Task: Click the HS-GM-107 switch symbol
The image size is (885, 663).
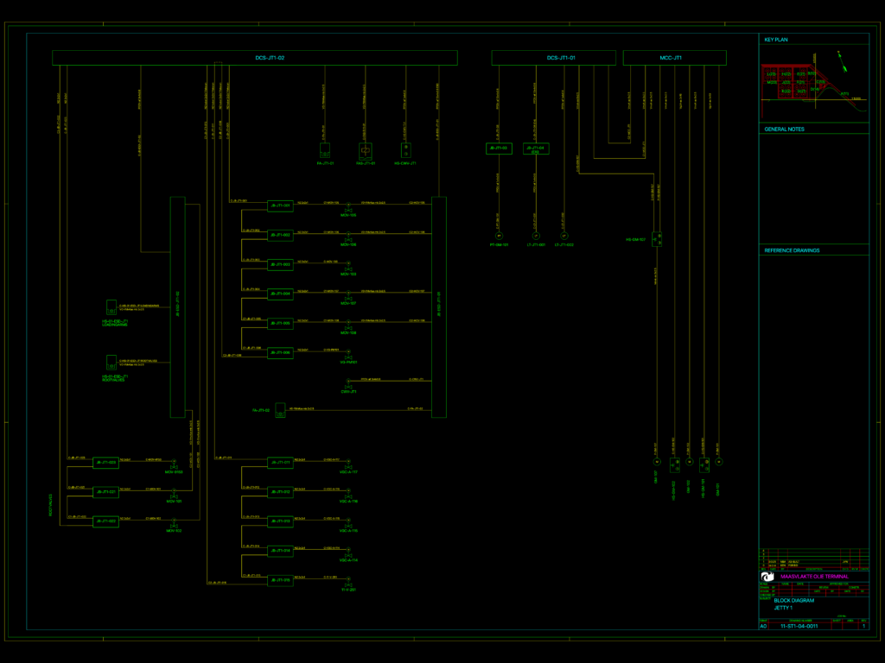Action: [657, 239]
